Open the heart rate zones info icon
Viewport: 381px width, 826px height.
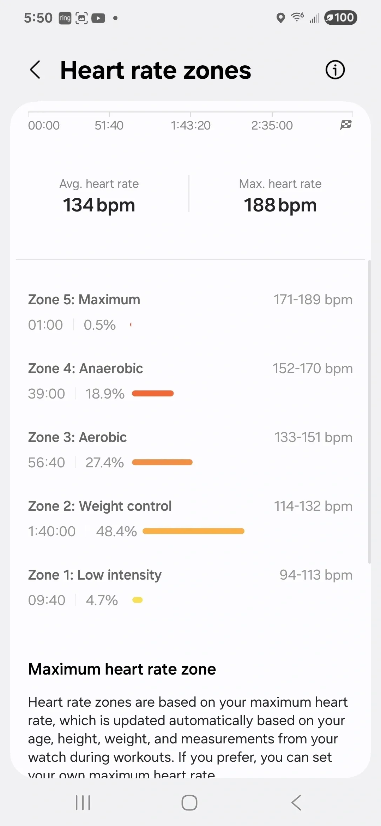click(334, 70)
